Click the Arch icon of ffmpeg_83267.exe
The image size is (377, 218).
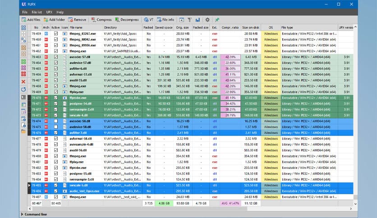(x=46, y=34)
